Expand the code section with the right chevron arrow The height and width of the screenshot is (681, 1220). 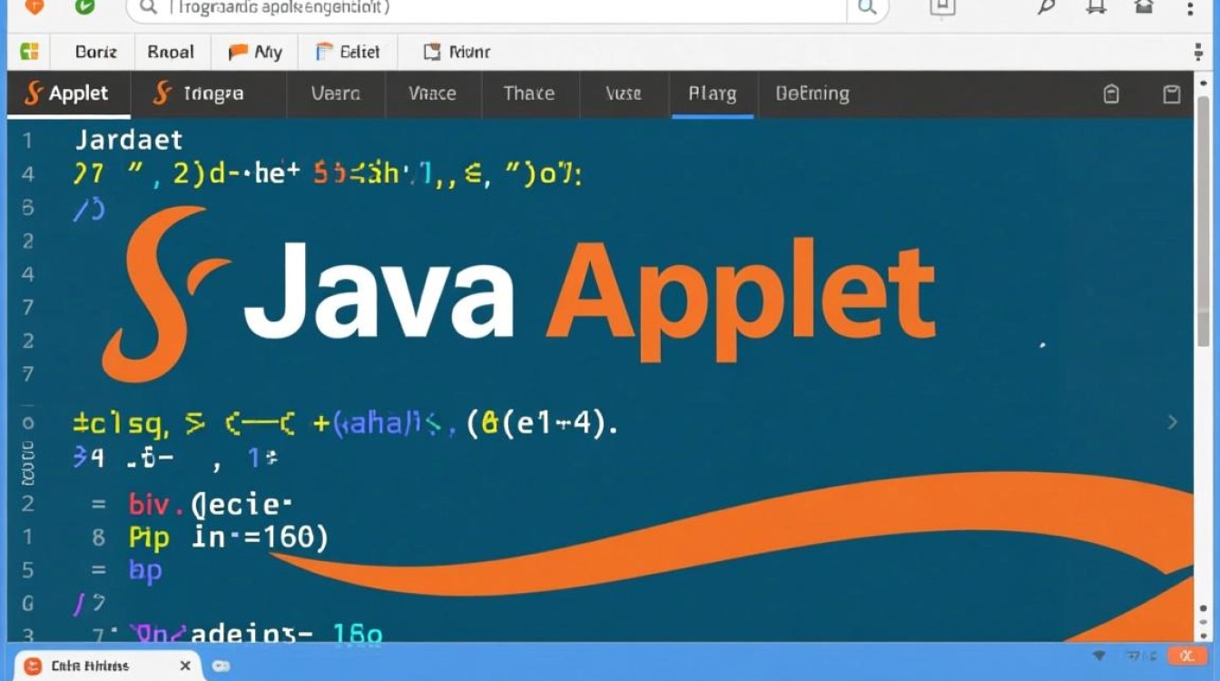pos(1173,421)
